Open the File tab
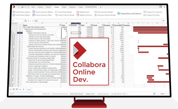This screenshot has width=178, height=109. (33, 7)
